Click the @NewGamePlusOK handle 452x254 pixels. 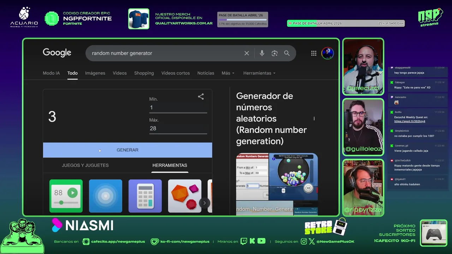[x=335, y=242]
